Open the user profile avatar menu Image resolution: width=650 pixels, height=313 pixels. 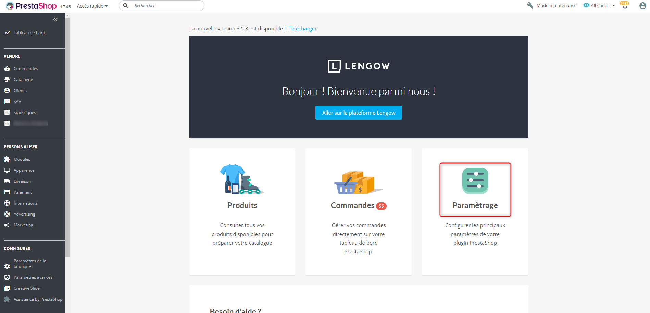coord(642,6)
